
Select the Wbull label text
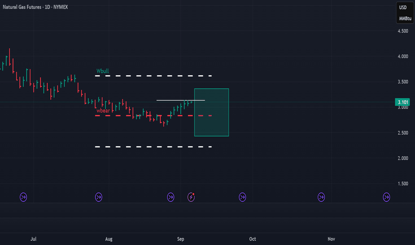(102, 71)
